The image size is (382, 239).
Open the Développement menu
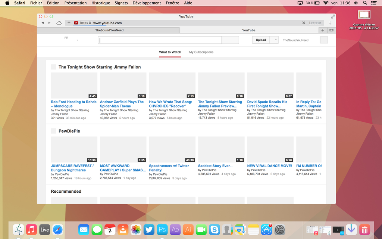point(147,3)
